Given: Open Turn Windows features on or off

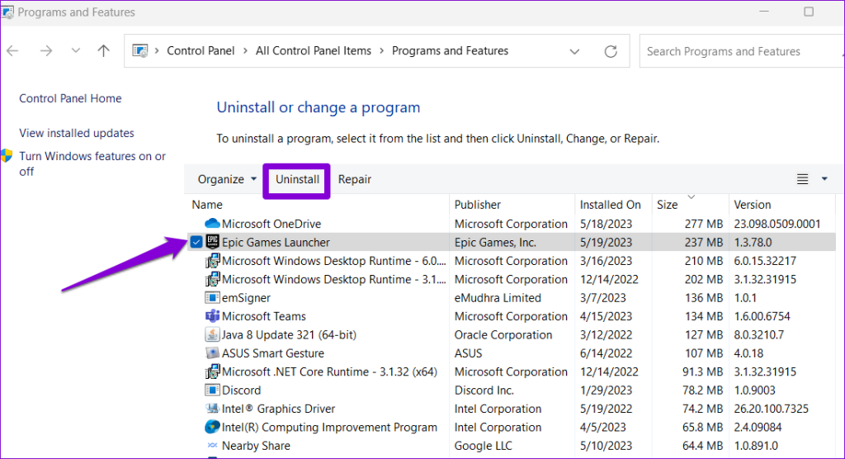Looking at the screenshot, I should (92, 163).
